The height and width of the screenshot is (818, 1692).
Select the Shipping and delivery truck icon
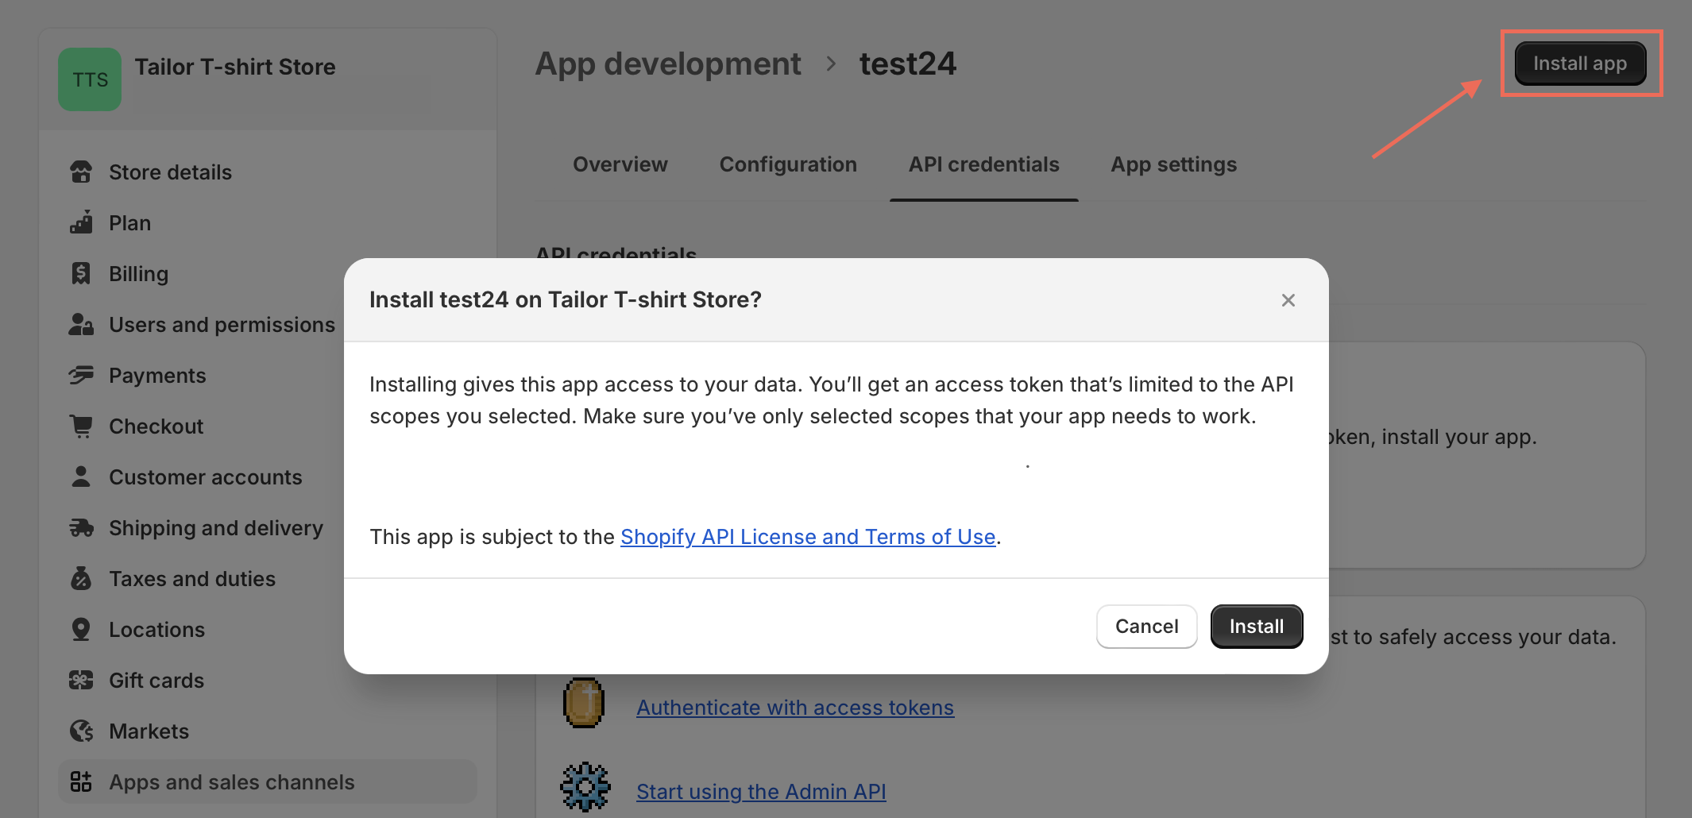tap(82, 527)
